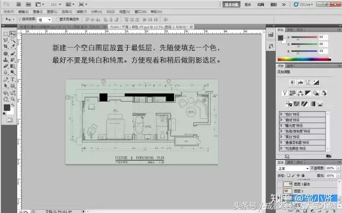Image resolution: width=342 pixels, height=213 pixels.
Task: Add a Photo Filter adjustment
Action: pos(316,93)
